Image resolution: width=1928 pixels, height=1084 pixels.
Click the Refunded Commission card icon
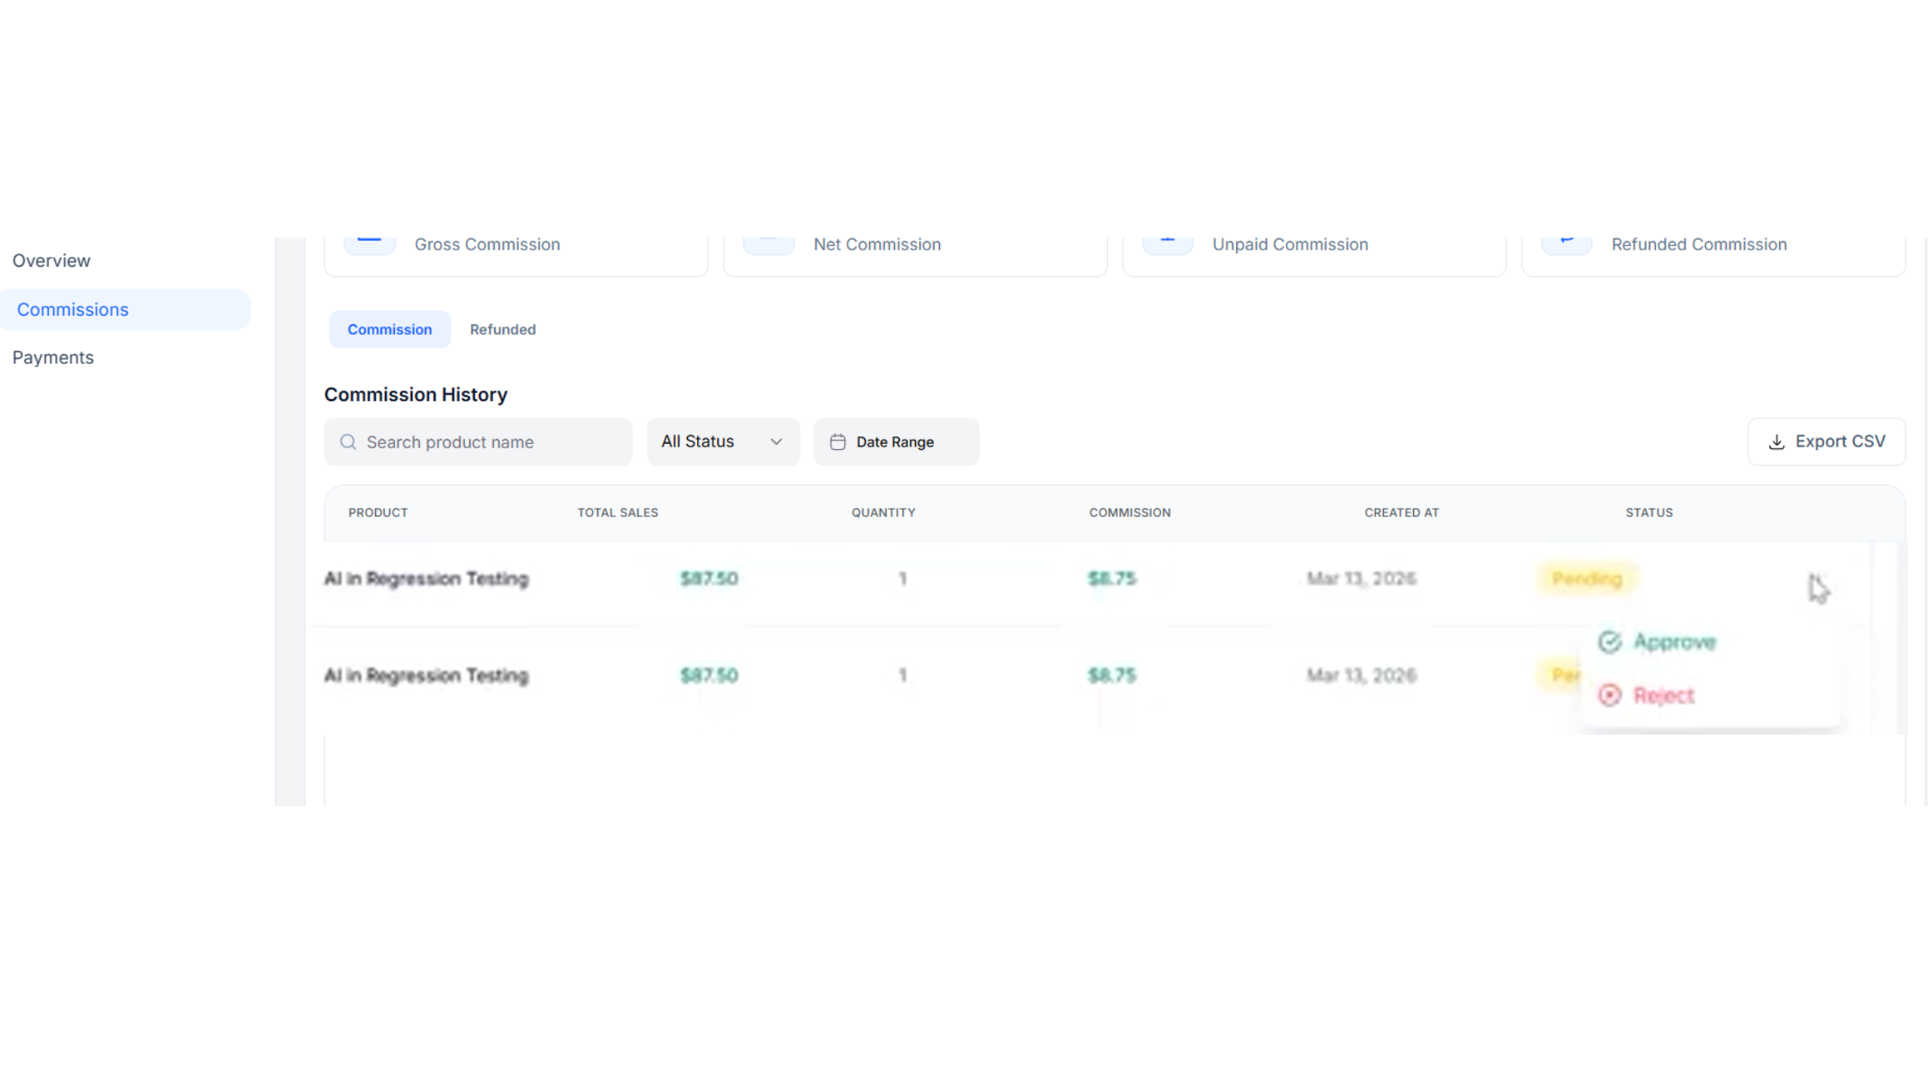(1566, 243)
